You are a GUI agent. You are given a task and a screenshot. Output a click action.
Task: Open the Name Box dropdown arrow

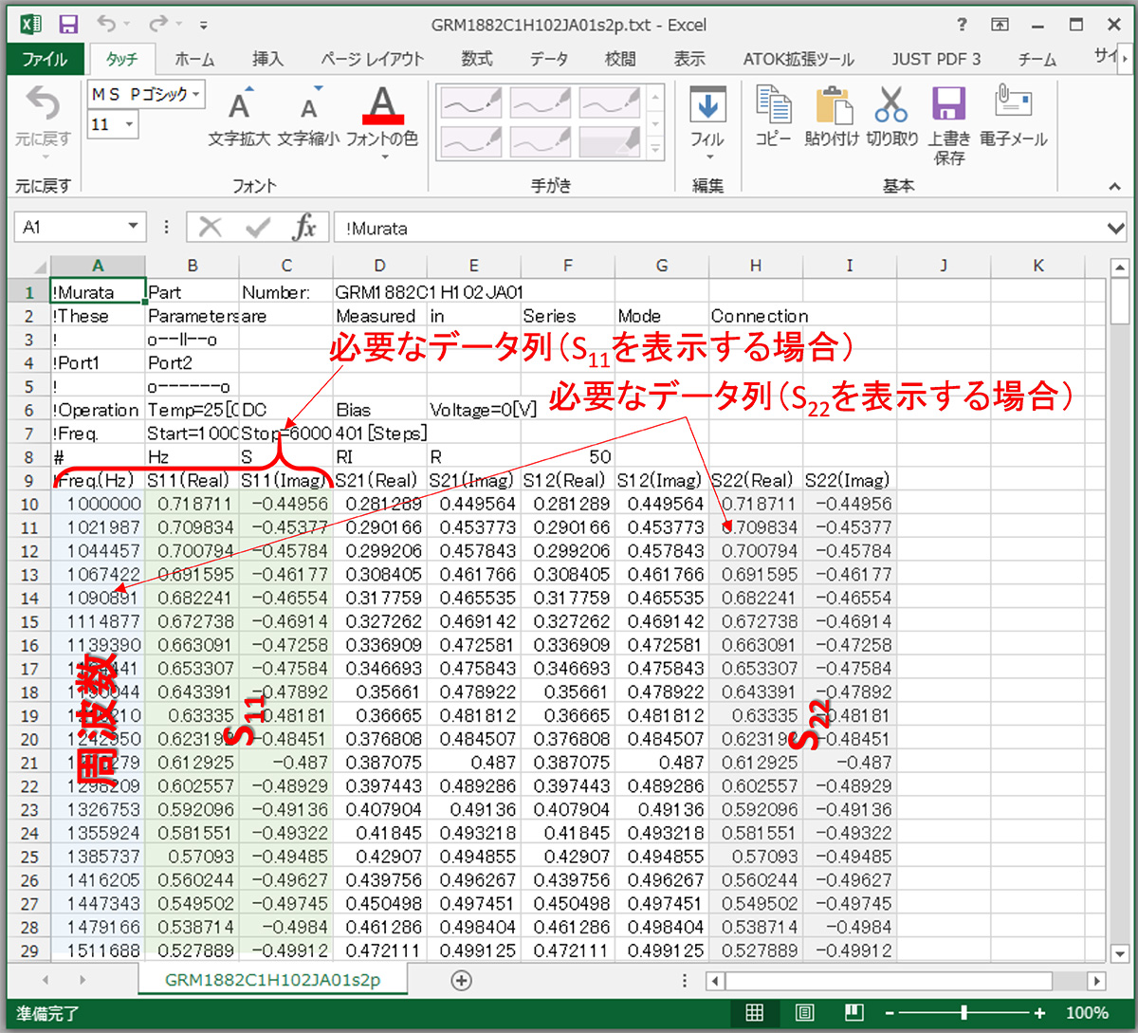click(133, 228)
